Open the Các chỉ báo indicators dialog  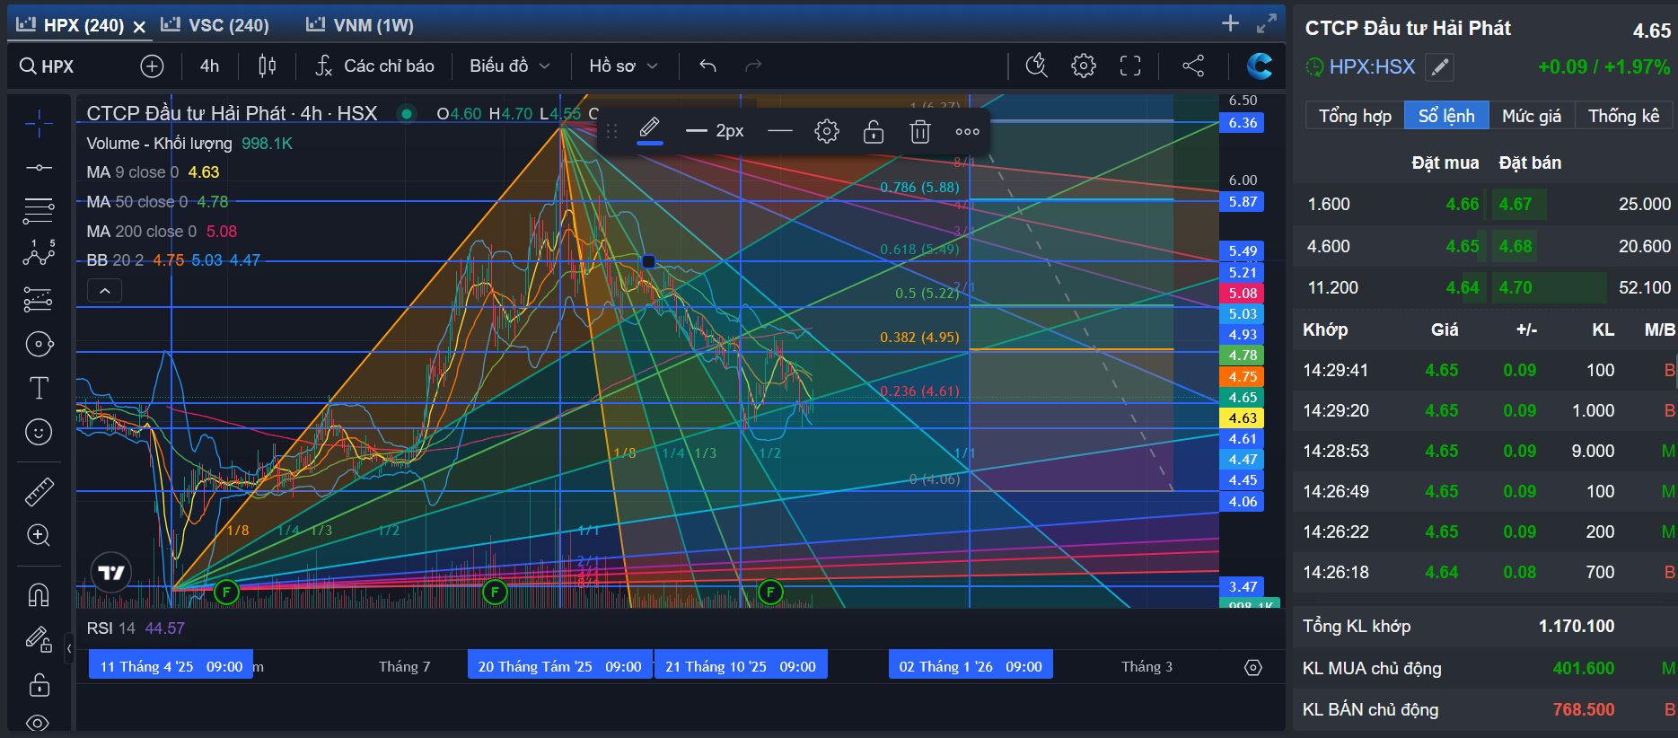click(375, 66)
